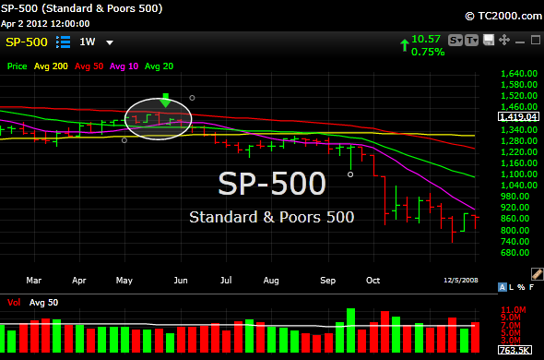Click the red Avg 50 price legend label
This screenshot has width=544, height=360.
click(89, 66)
